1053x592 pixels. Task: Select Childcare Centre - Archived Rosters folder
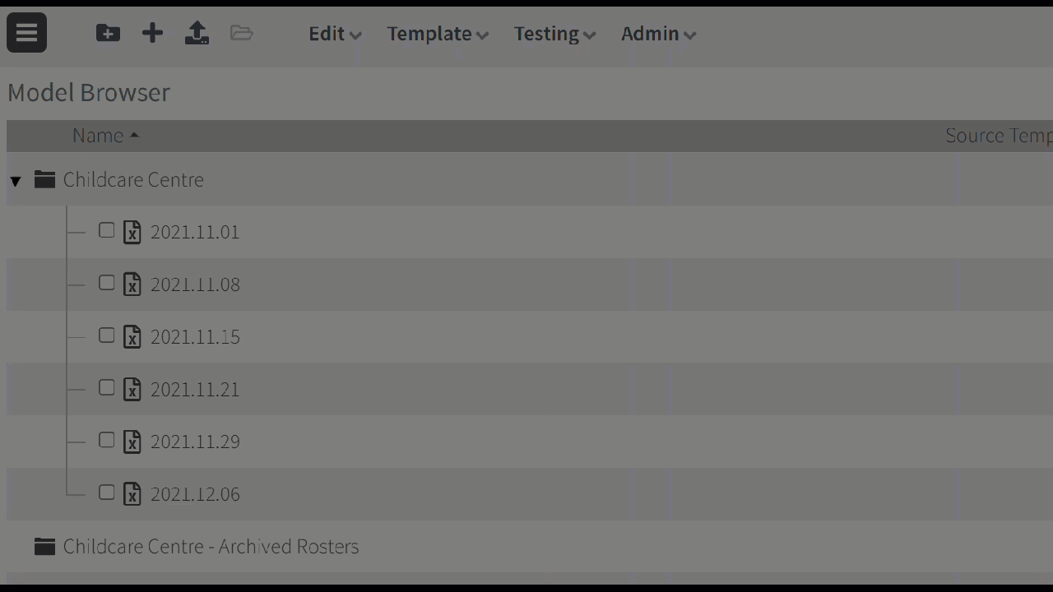click(211, 546)
